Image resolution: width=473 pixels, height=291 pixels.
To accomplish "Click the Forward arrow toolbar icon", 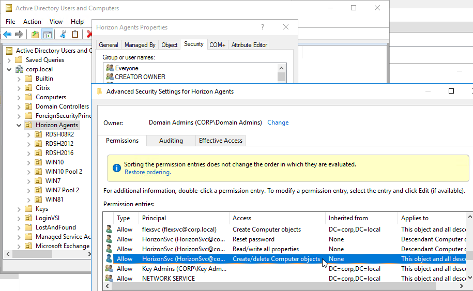I will [19, 35].
